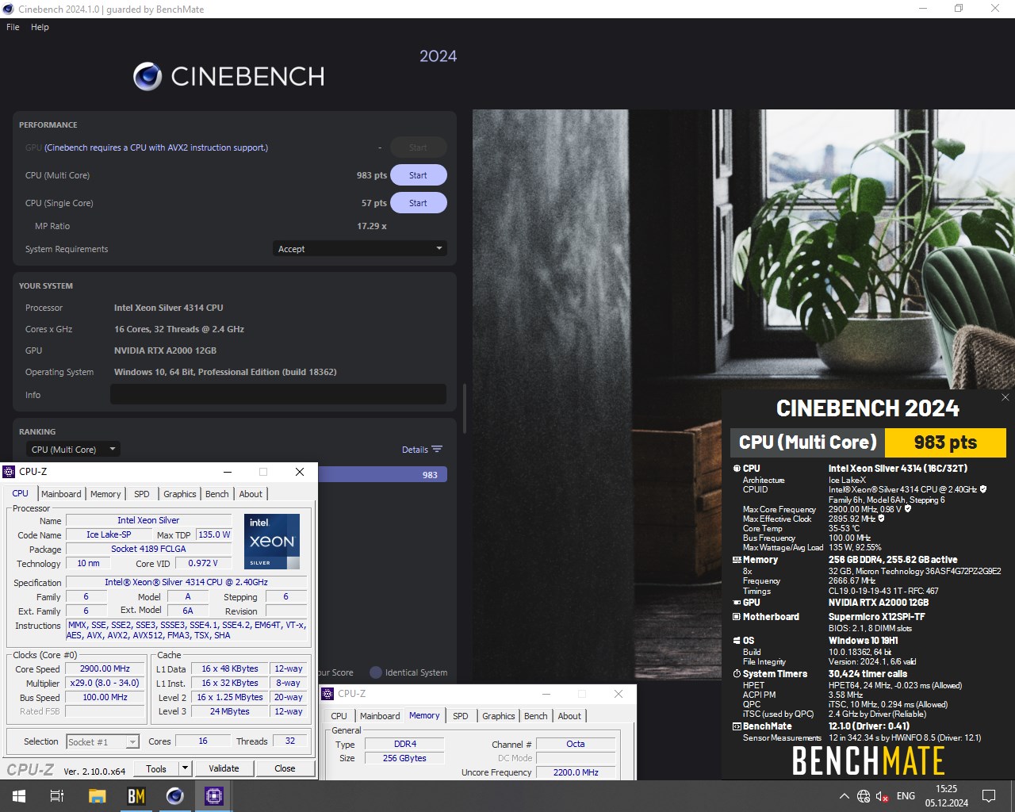This screenshot has height=812, width=1015.
Task: Open Cinebench Help menu
Action: pyautogui.click(x=40, y=27)
